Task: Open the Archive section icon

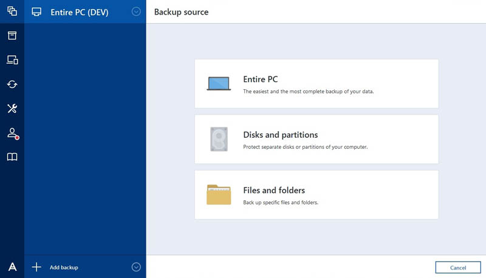Action: (x=12, y=35)
